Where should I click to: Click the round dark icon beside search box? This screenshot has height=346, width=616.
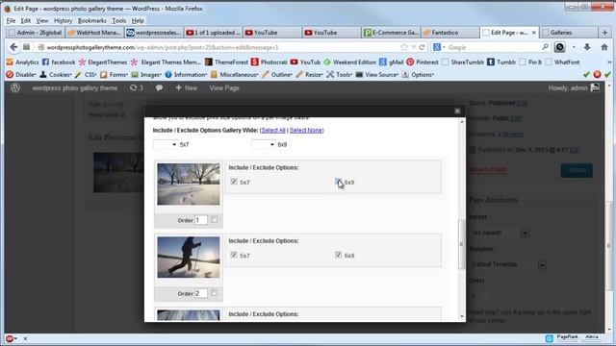560,47
